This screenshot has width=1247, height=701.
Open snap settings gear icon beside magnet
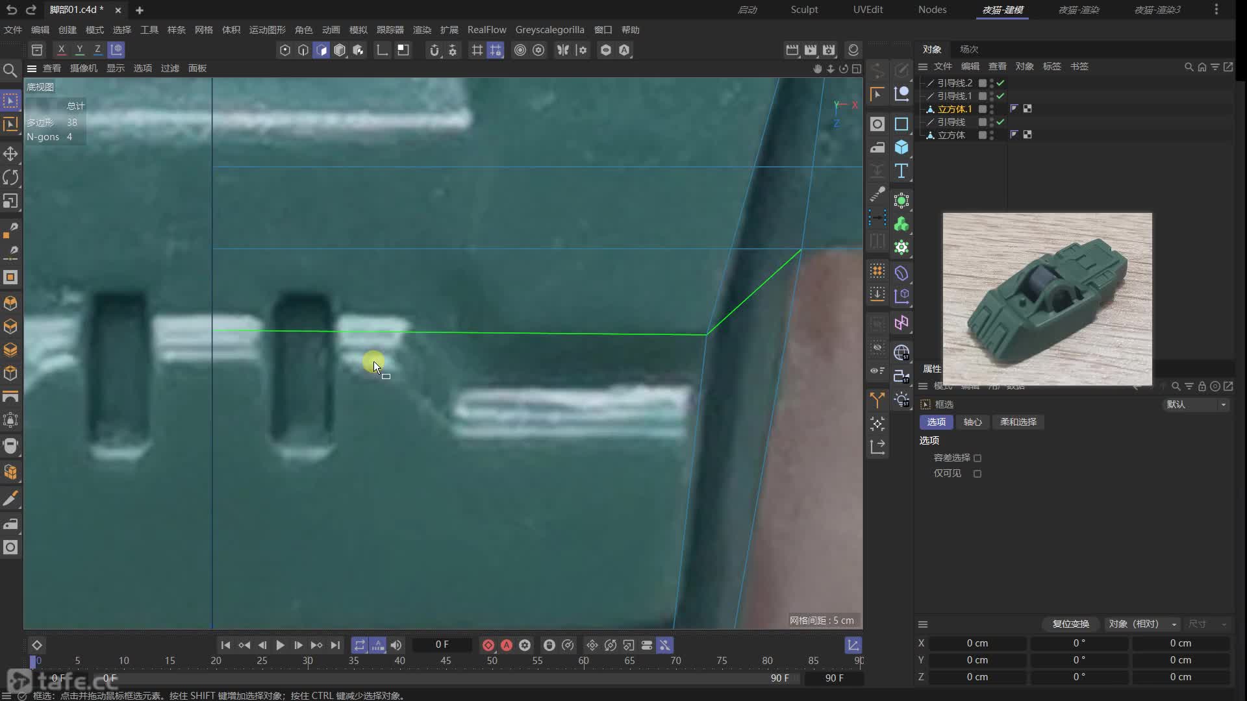453,50
